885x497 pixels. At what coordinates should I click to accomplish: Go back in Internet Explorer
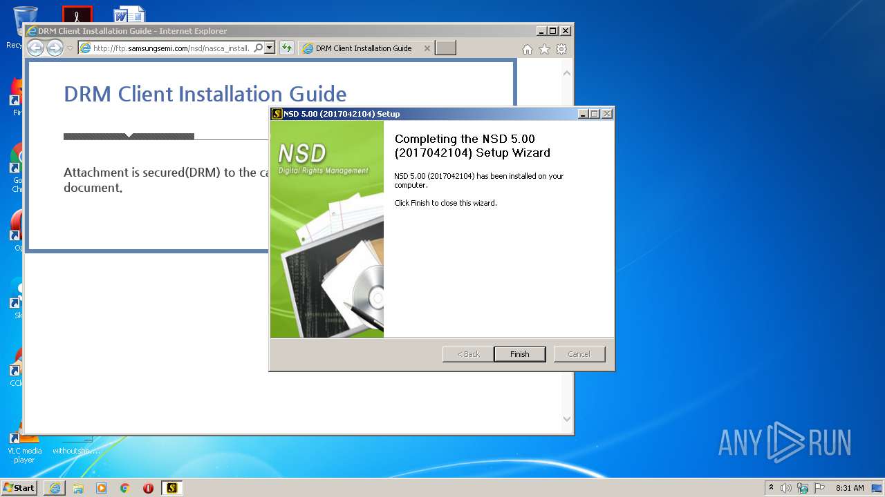click(35, 48)
